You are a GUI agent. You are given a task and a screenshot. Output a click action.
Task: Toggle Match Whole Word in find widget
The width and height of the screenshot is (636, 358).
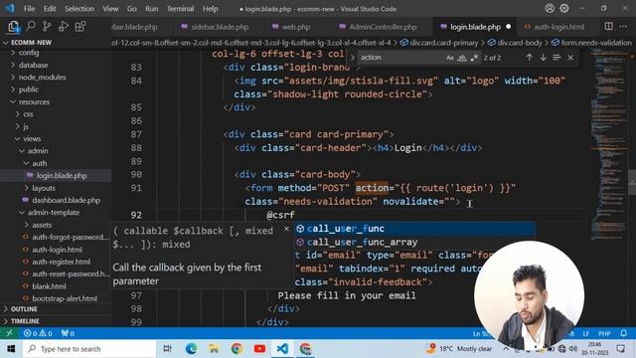click(x=462, y=58)
